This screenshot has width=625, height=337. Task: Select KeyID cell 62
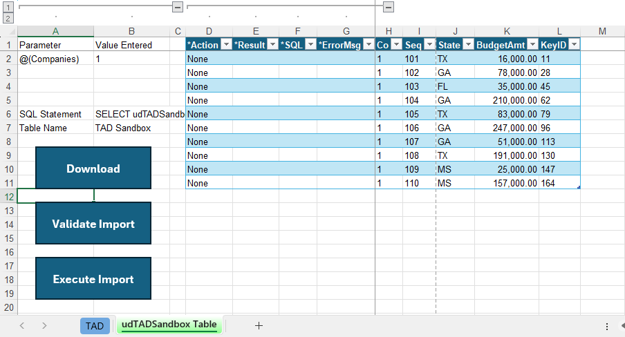click(x=559, y=100)
